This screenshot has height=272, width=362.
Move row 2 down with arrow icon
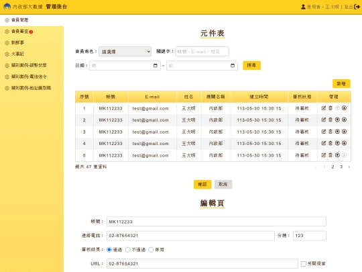pos(344,120)
